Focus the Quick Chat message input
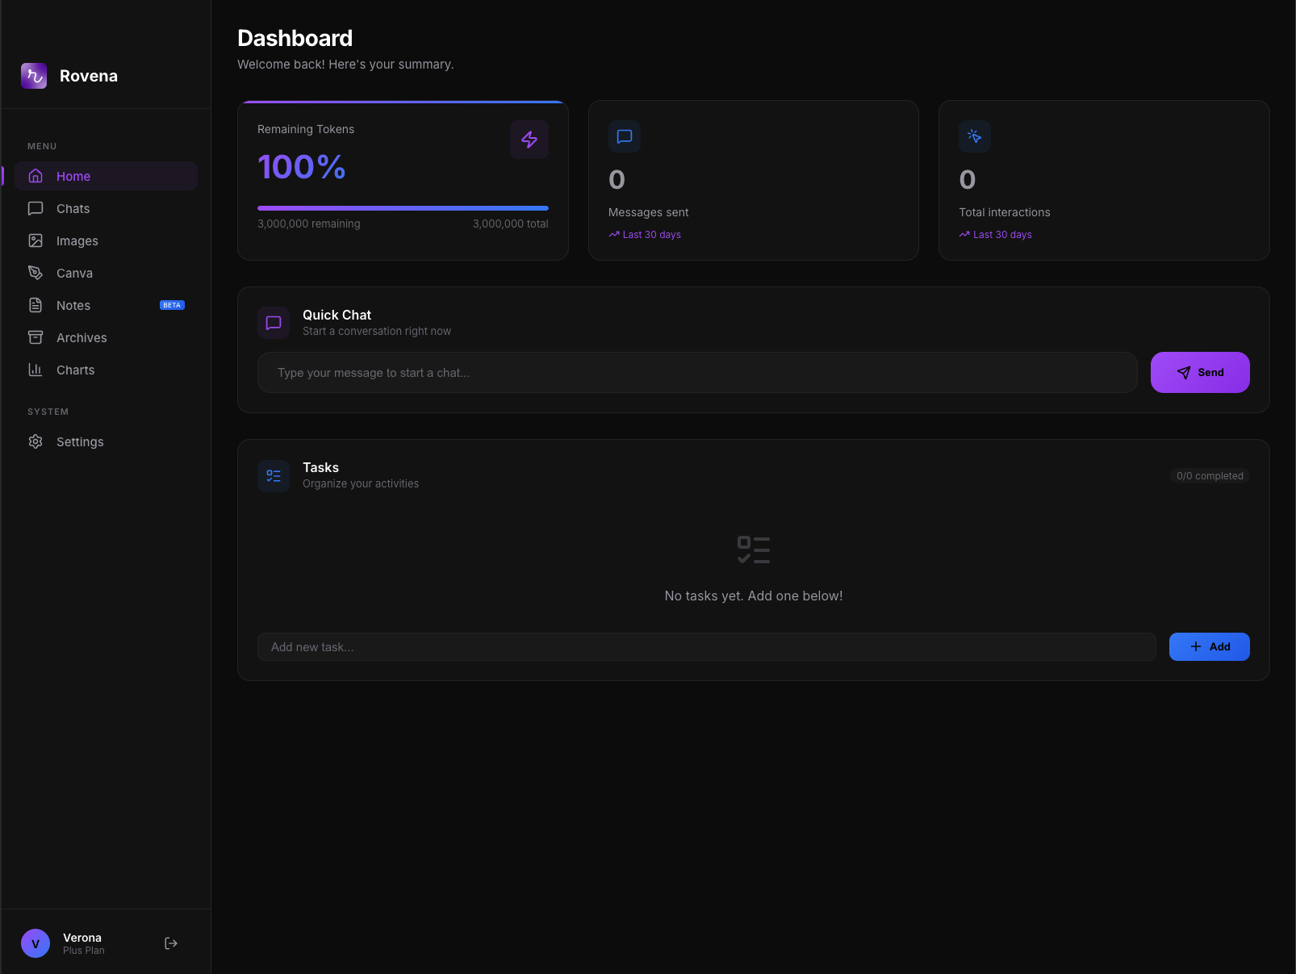This screenshot has height=974, width=1296. 697,372
